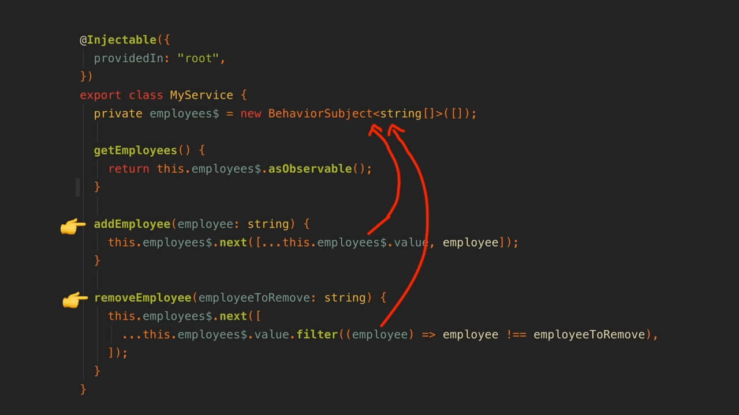Select the string type in removeEmployee's signature
This screenshot has width=739, height=415.
click(x=345, y=298)
